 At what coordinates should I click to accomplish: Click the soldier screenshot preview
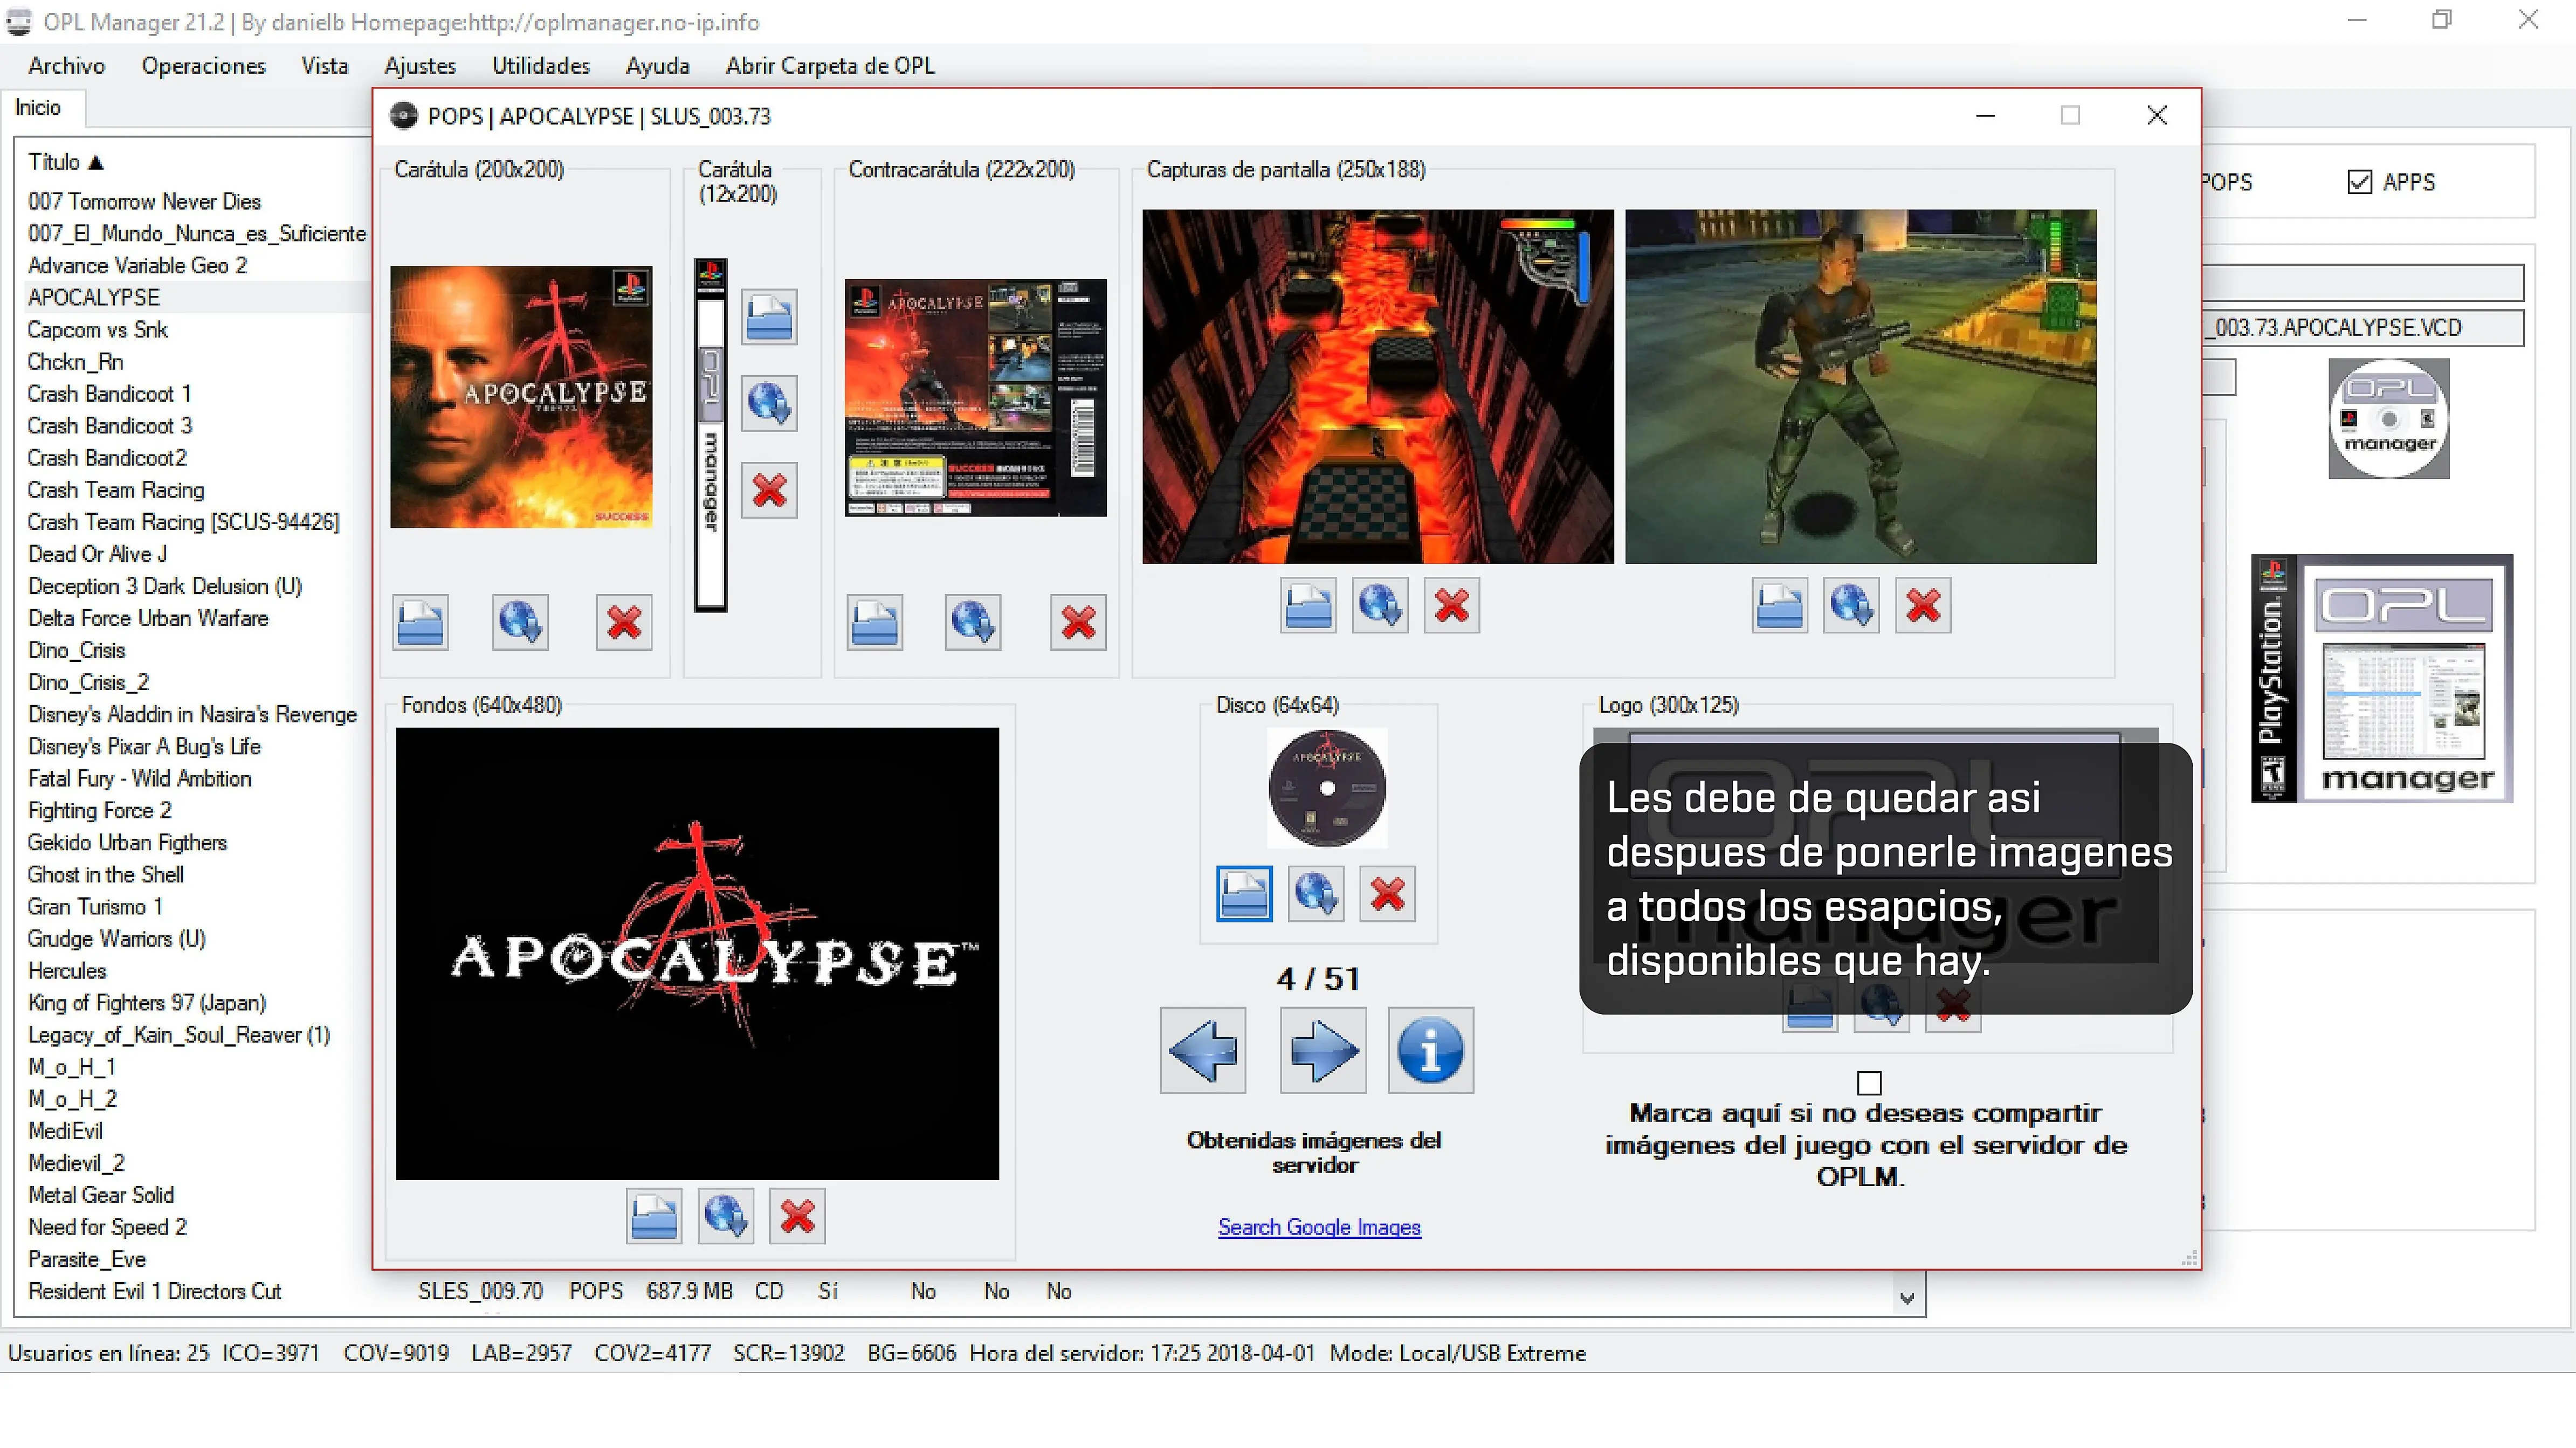tap(1861, 386)
